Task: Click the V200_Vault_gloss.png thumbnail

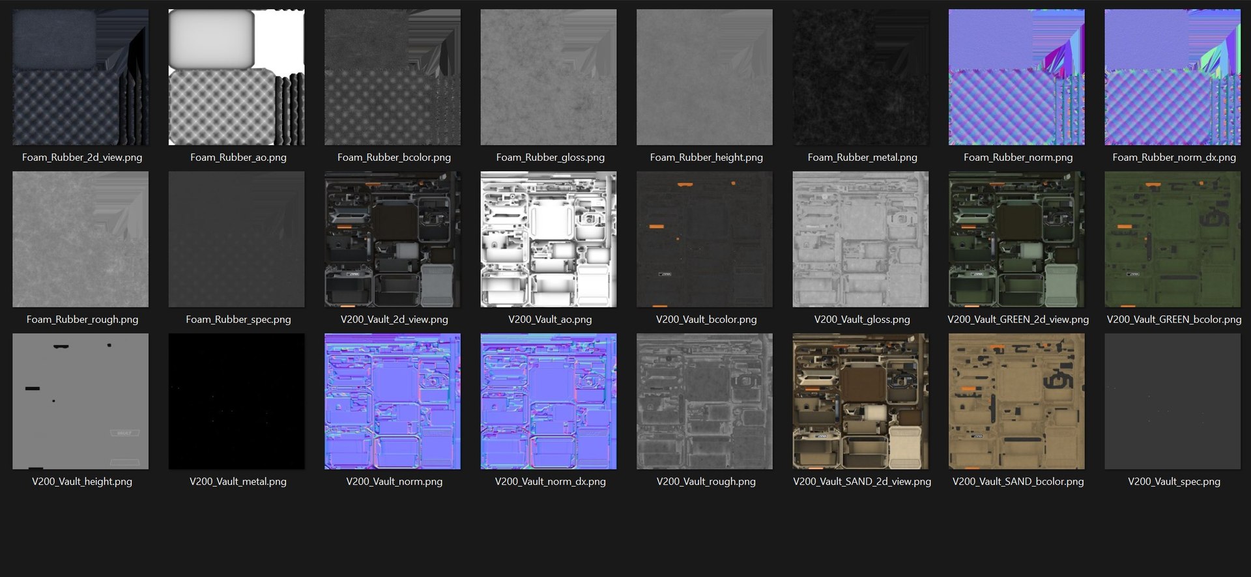Action: pyautogui.click(x=861, y=239)
